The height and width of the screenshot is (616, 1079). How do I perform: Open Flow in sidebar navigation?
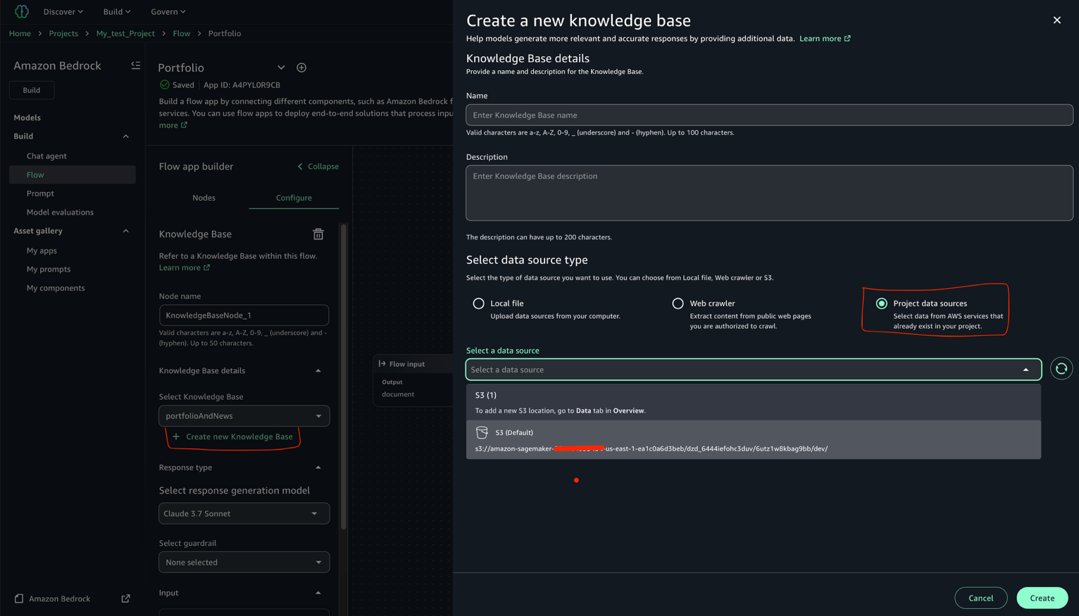click(x=73, y=175)
